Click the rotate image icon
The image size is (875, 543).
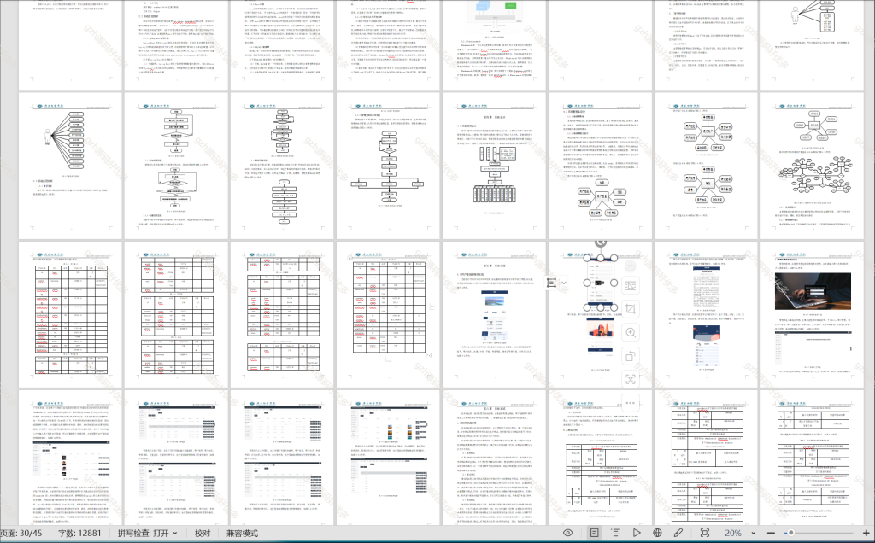(631, 356)
